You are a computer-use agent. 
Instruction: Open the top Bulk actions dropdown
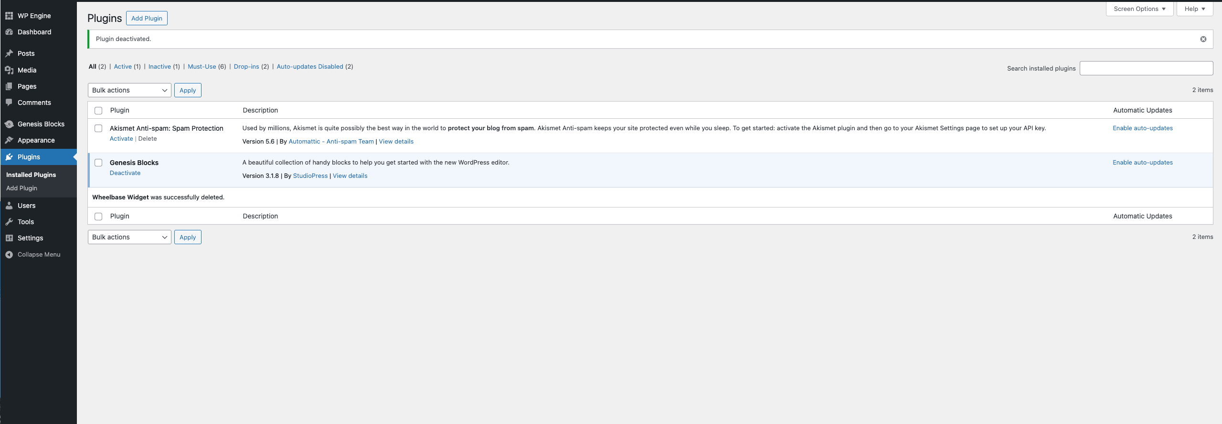129,90
